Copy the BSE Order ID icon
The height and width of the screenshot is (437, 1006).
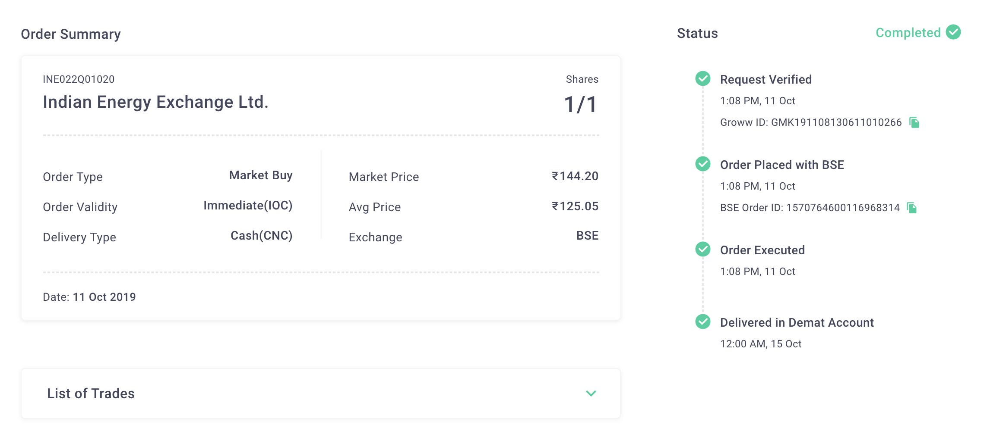pyautogui.click(x=911, y=208)
